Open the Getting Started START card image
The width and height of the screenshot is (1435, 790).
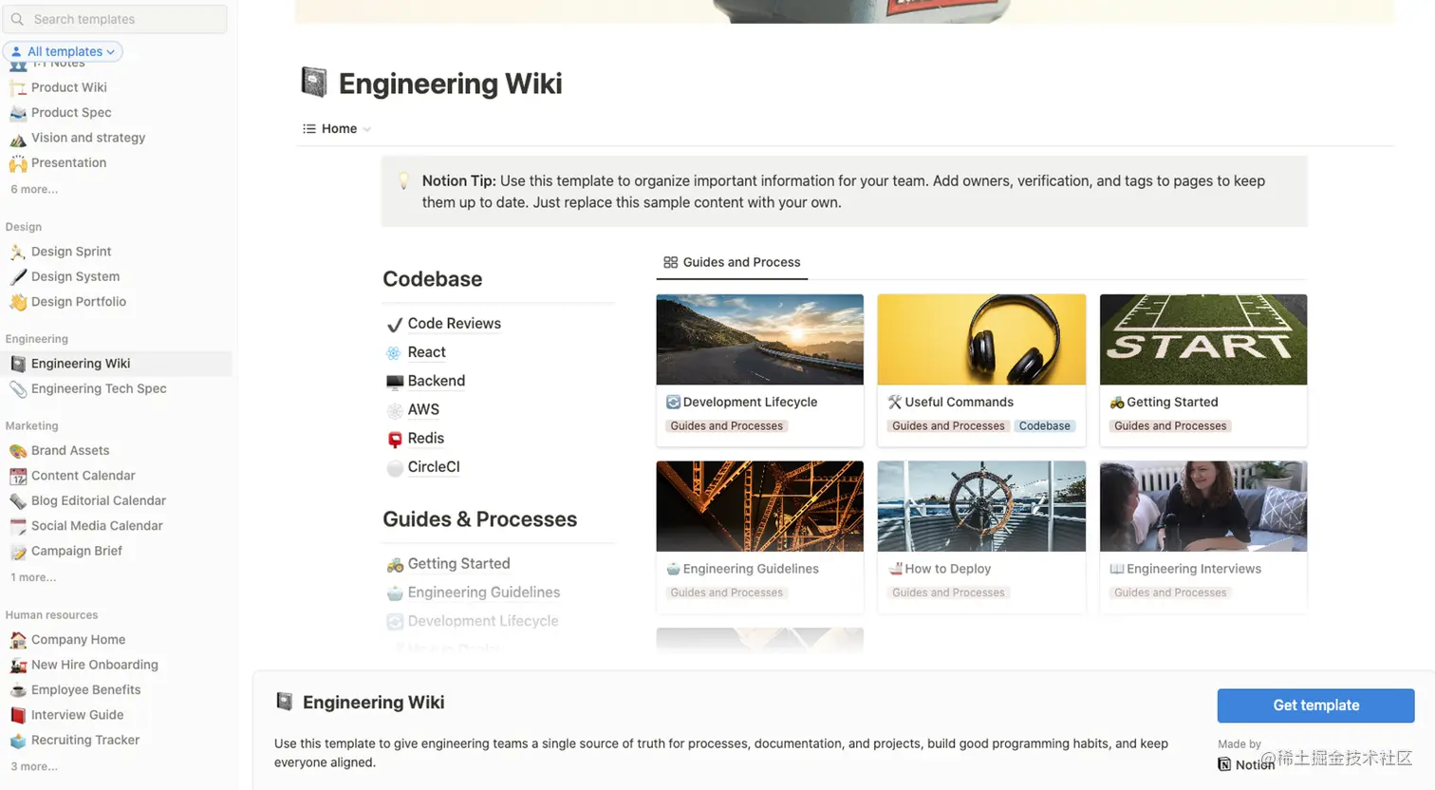pyautogui.click(x=1203, y=339)
